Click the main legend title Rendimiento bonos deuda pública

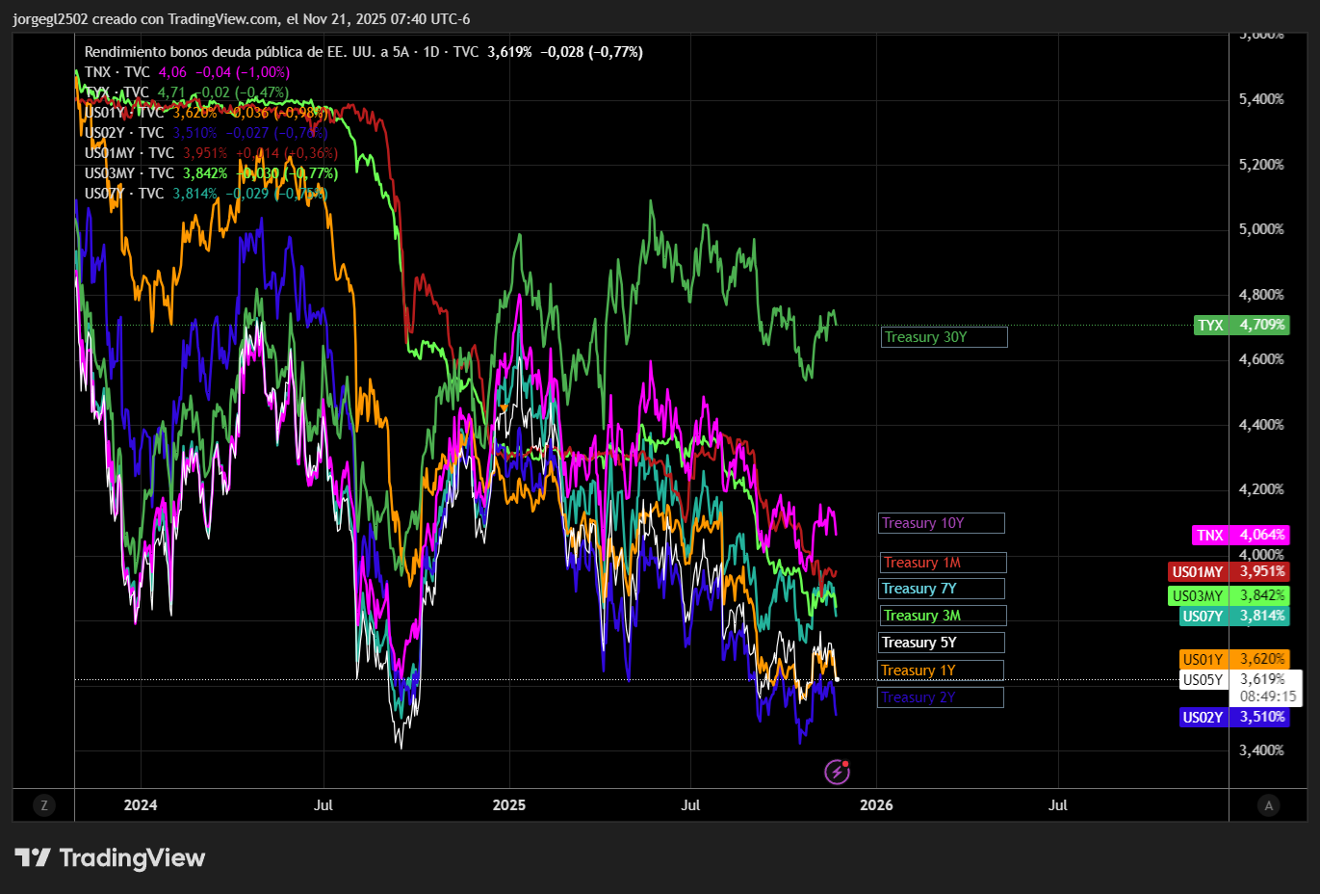(x=364, y=52)
